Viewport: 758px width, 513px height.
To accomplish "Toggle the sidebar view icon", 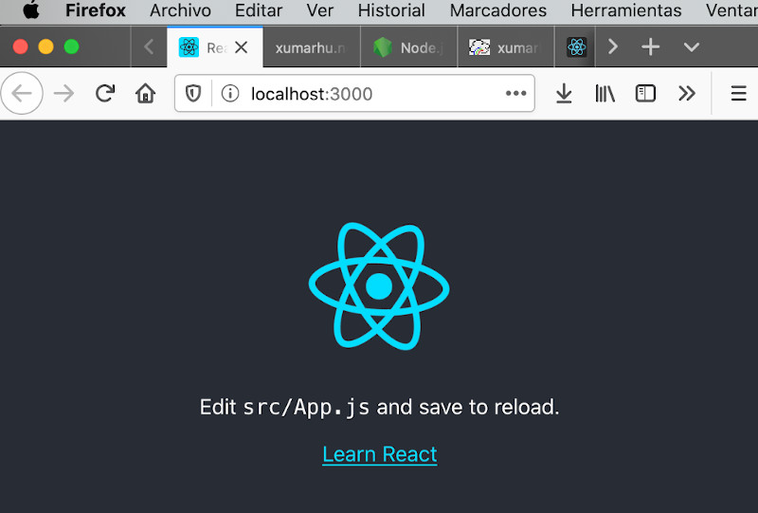I will click(645, 93).
